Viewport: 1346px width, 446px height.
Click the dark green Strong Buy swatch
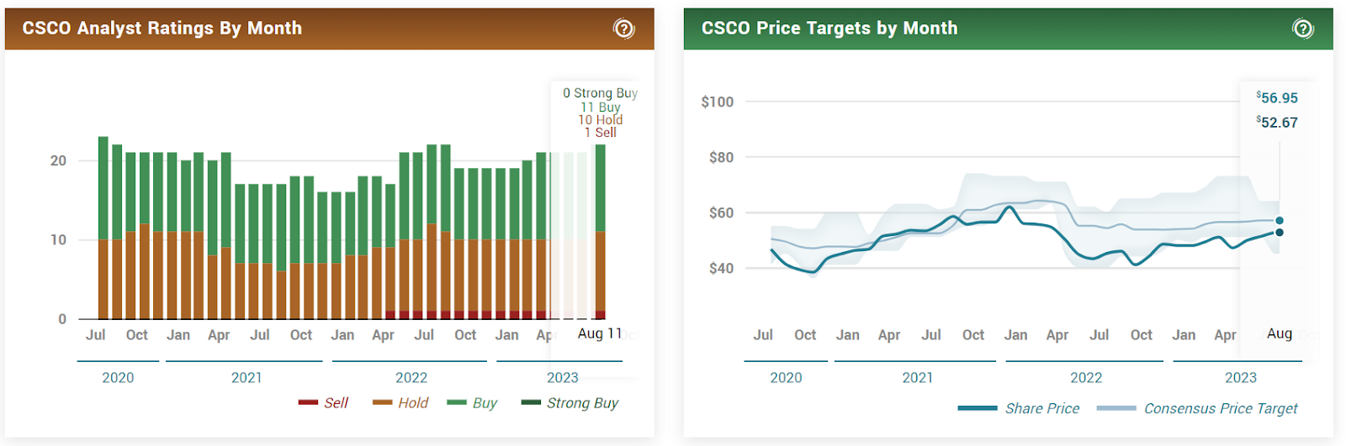pyautogui.click(x=531, y=403)
